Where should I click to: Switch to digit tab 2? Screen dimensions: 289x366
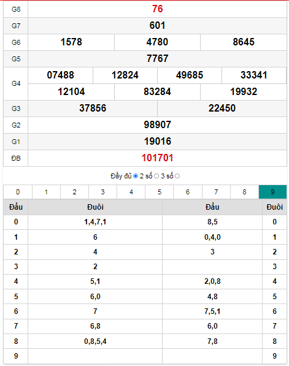coord(74,192)
